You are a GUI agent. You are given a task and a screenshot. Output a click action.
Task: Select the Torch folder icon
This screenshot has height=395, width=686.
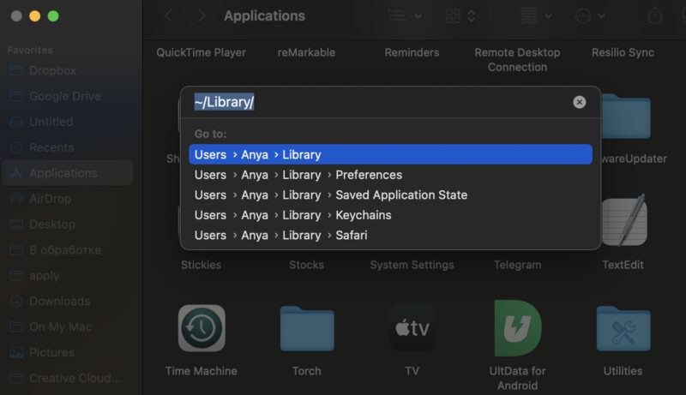[x=307, y=328]
